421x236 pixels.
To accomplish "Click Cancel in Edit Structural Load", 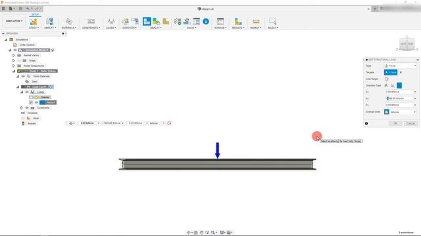I will tap(410, 123).
